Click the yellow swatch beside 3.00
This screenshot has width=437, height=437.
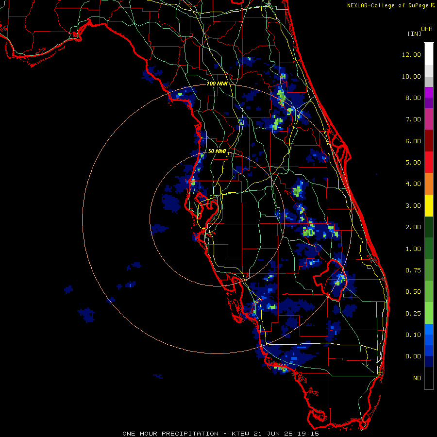pyautogui.click(x=429, y=205)
